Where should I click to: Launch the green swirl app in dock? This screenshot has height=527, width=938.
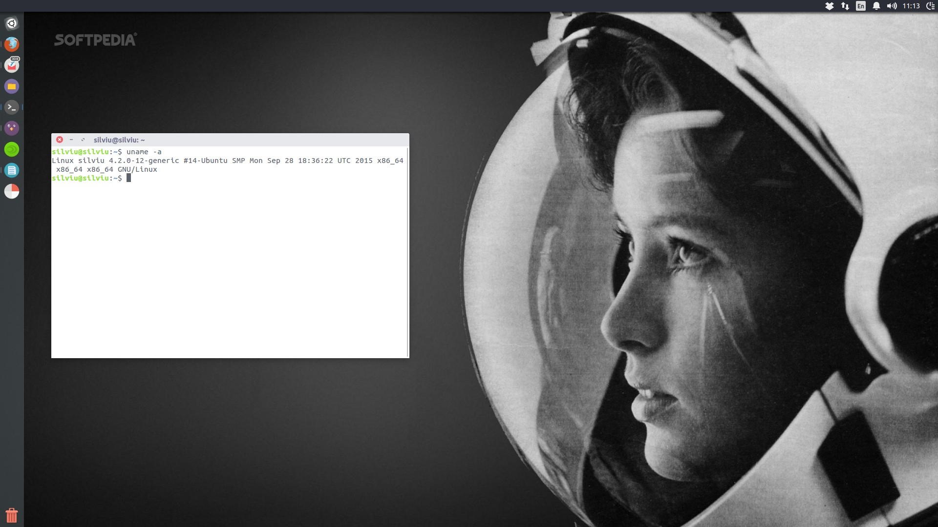(x=12, y=149)
